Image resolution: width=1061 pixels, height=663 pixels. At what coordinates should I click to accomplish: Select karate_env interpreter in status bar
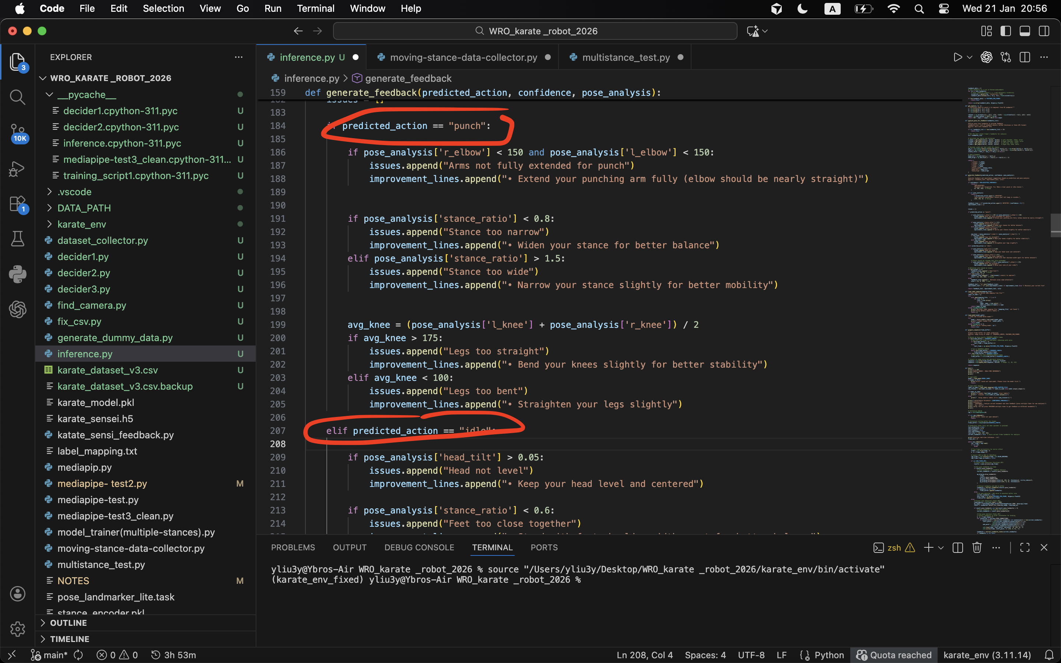click(x=987, y=655)
